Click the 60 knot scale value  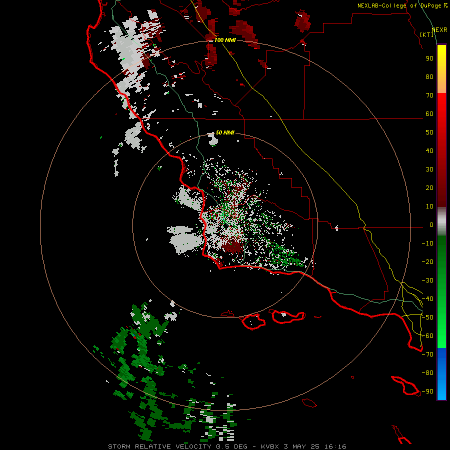[429, 114]
